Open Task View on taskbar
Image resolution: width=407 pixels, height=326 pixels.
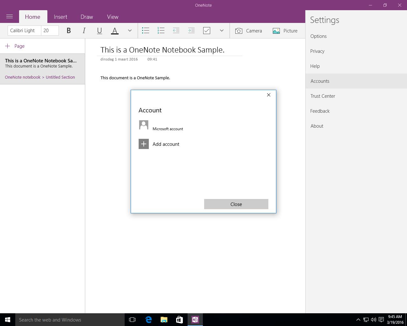click(x=132, y=320)
